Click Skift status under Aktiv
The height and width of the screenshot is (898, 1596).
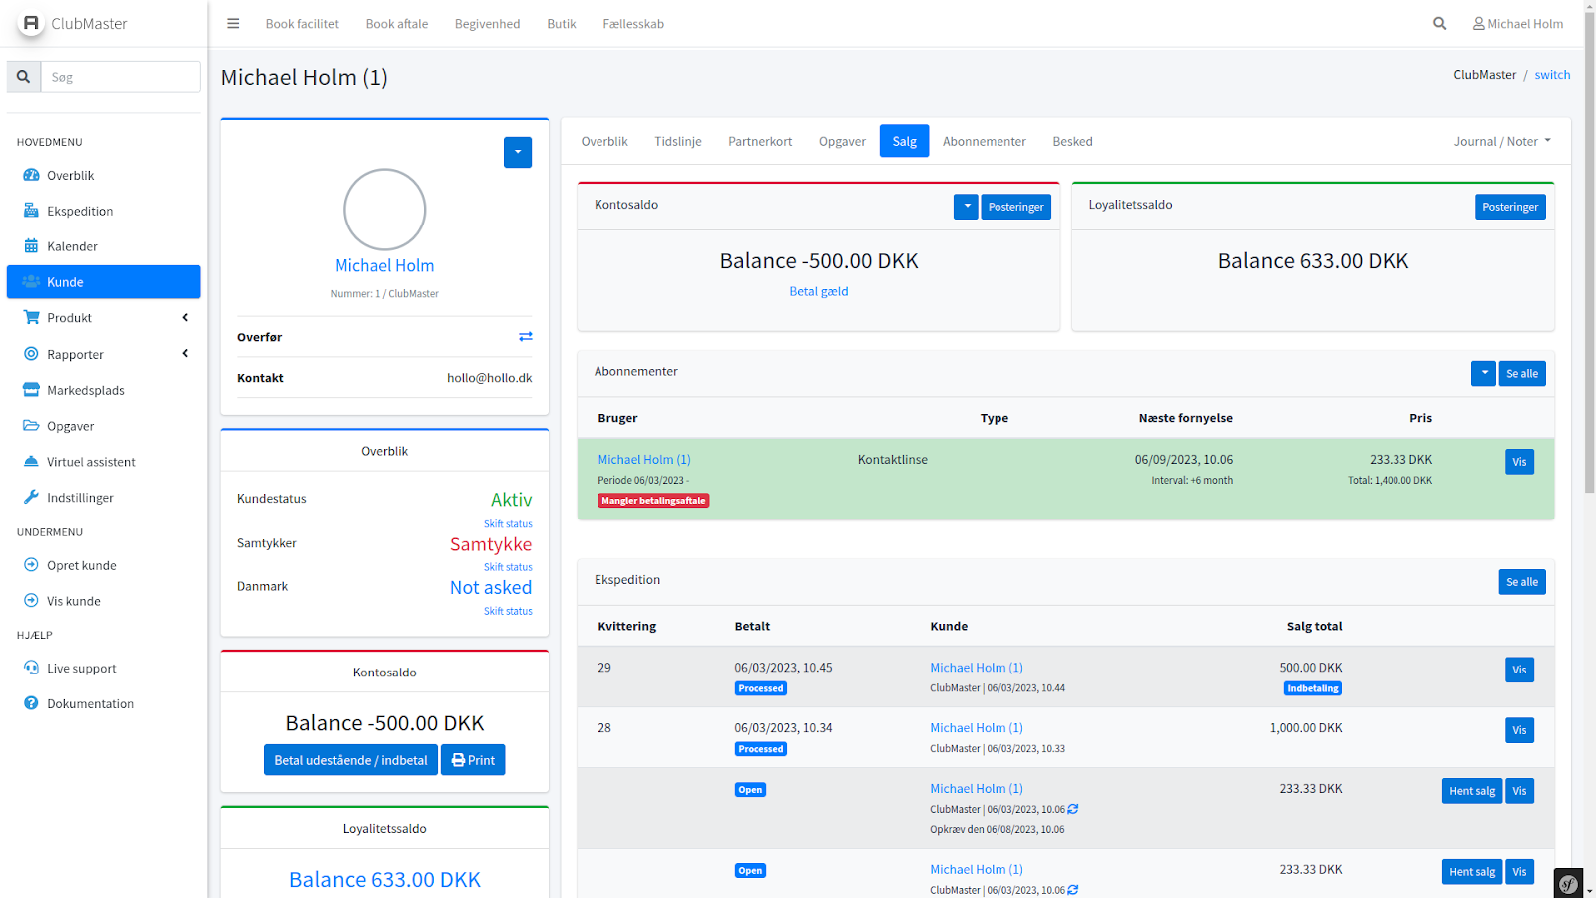(508, 523)
